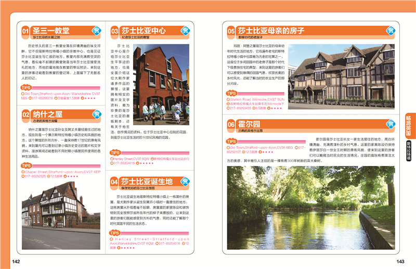Click the subtitle 纪念莎士比亚的殿堂
The width and height of the screenshot is (416, 269).
136,37
